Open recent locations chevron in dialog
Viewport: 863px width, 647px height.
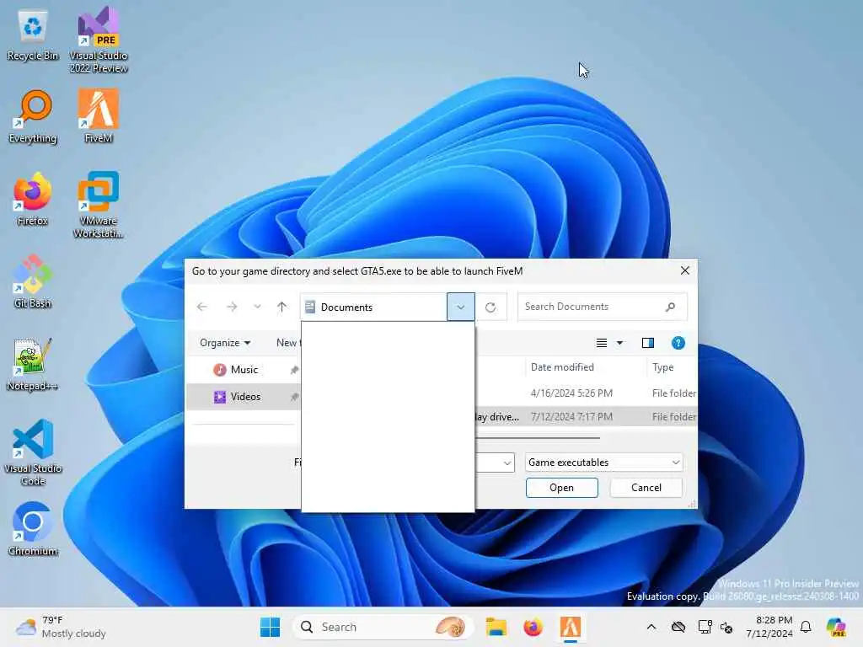pos(257,307)
